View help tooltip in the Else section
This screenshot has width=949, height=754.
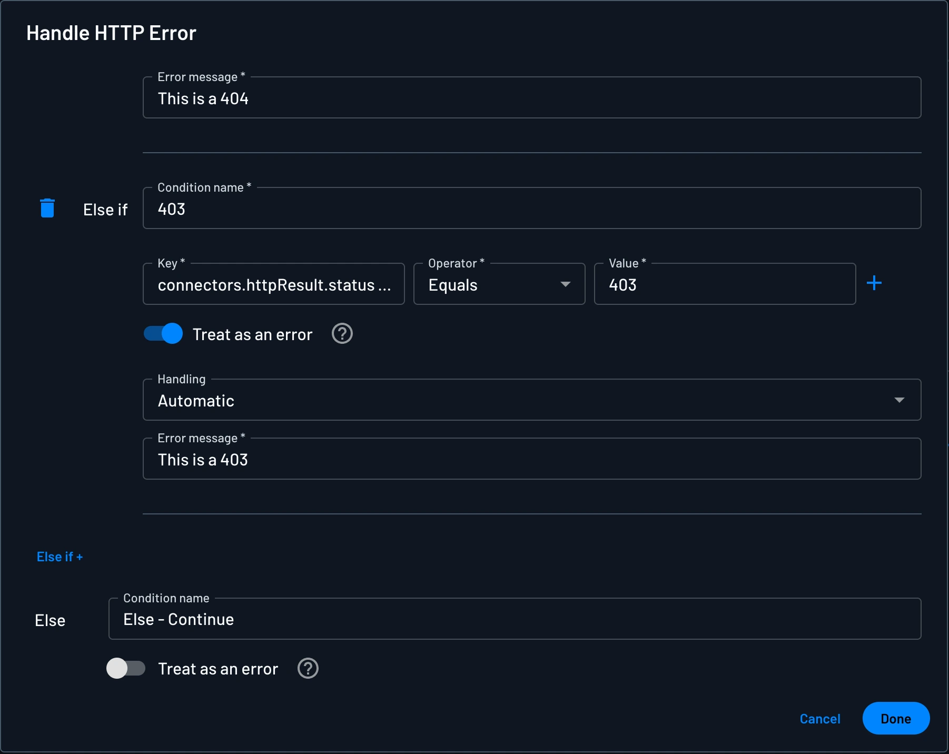pyautogui.click(x=308, y=669)
